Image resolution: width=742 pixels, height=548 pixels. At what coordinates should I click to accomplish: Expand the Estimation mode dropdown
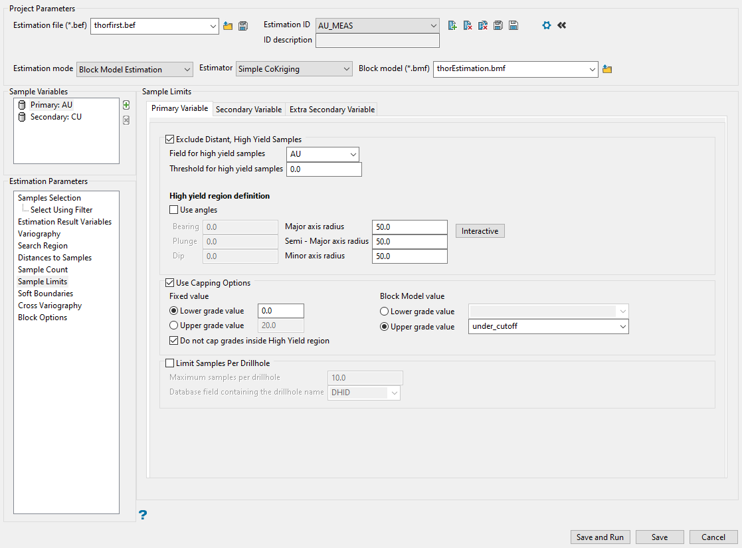point(135,69)
